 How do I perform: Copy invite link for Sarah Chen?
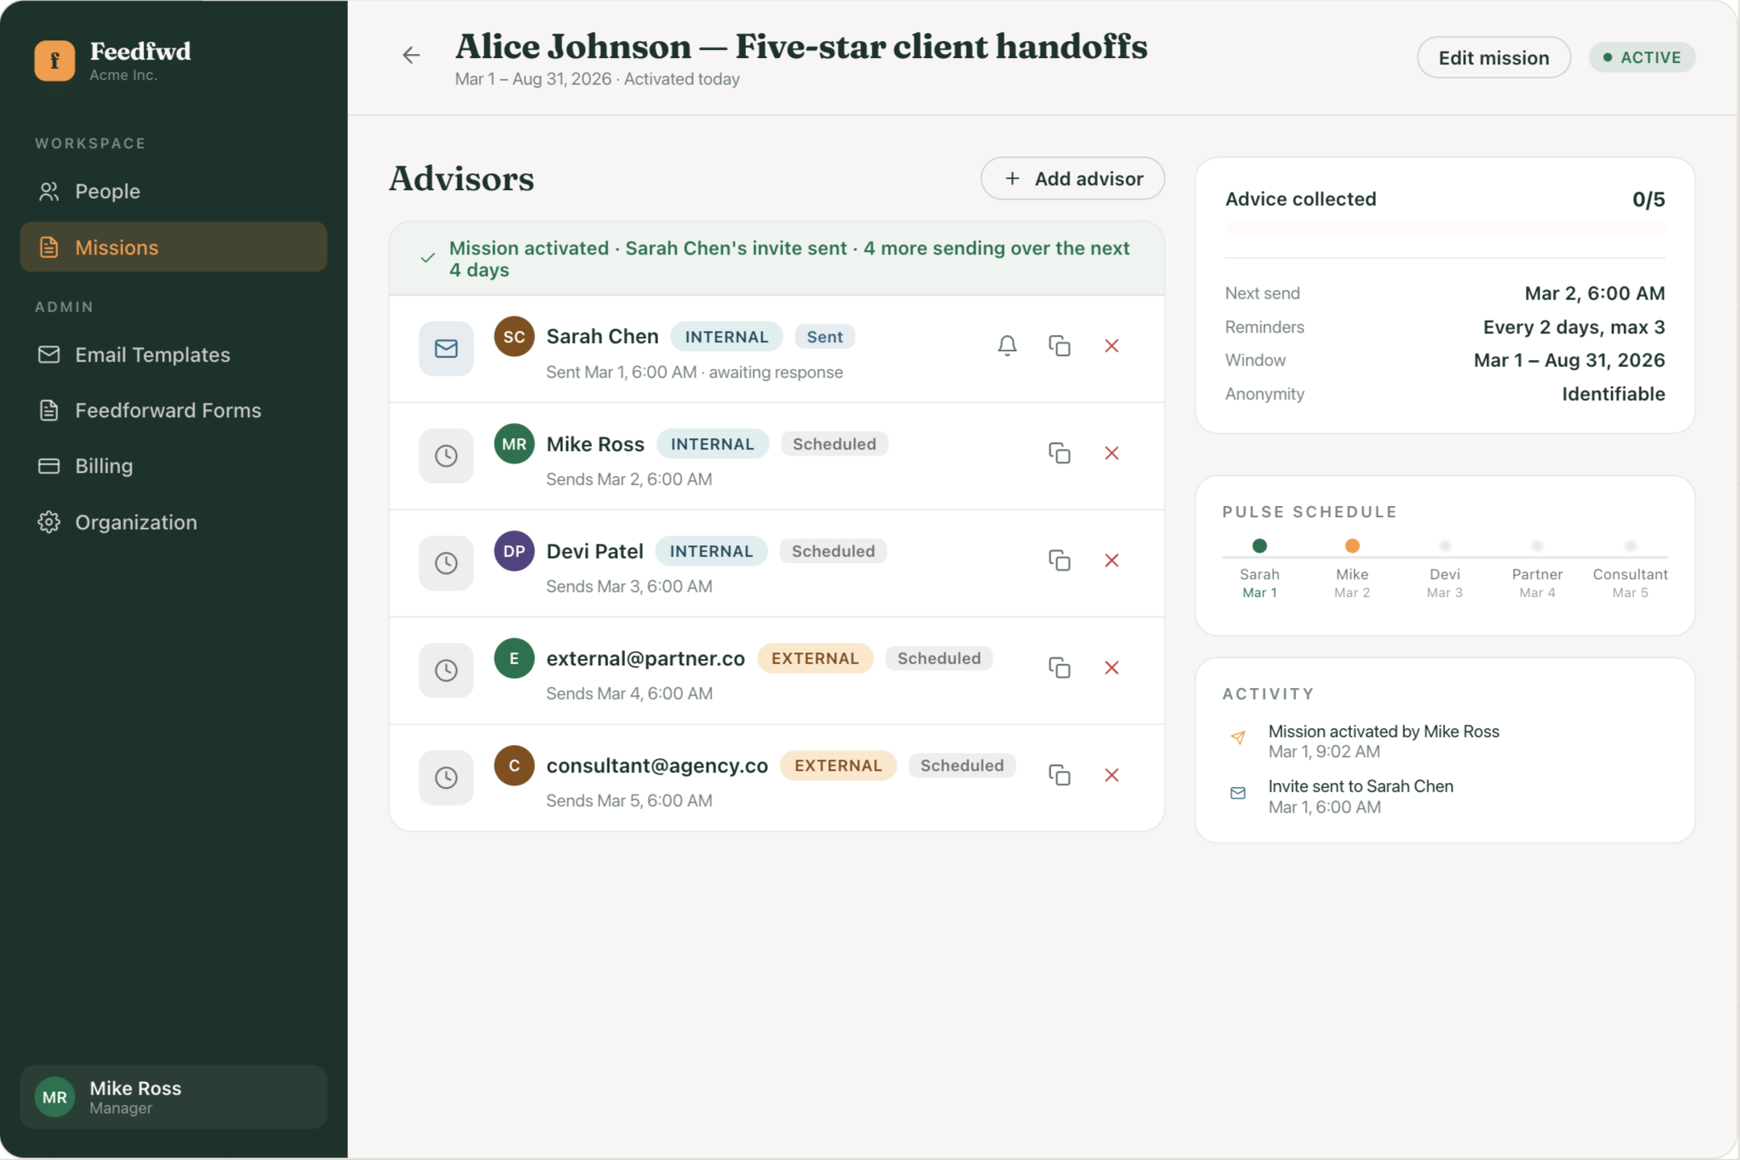(1059, 346)
